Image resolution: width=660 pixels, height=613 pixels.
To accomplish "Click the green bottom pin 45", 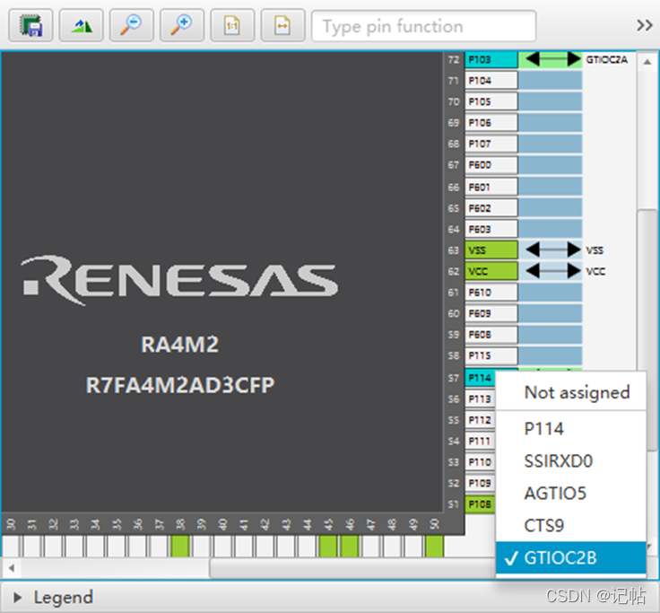I will (328, 546).
